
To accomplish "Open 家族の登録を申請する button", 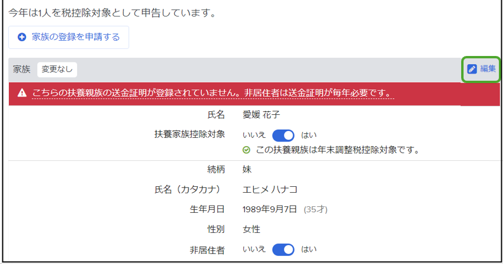I will pos(69,37).
